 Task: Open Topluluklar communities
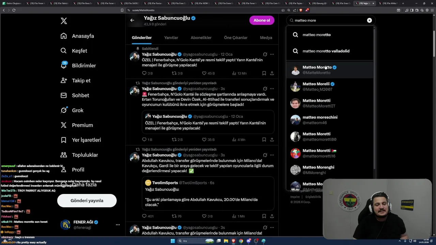click(x=79, y=155)
